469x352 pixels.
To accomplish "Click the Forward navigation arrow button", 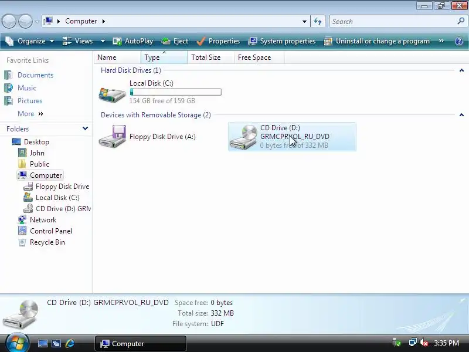I will tap(25, 22).
